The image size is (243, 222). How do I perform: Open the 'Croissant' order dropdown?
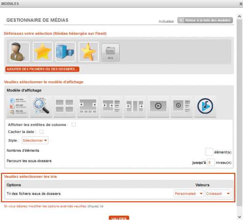(218, 194)
